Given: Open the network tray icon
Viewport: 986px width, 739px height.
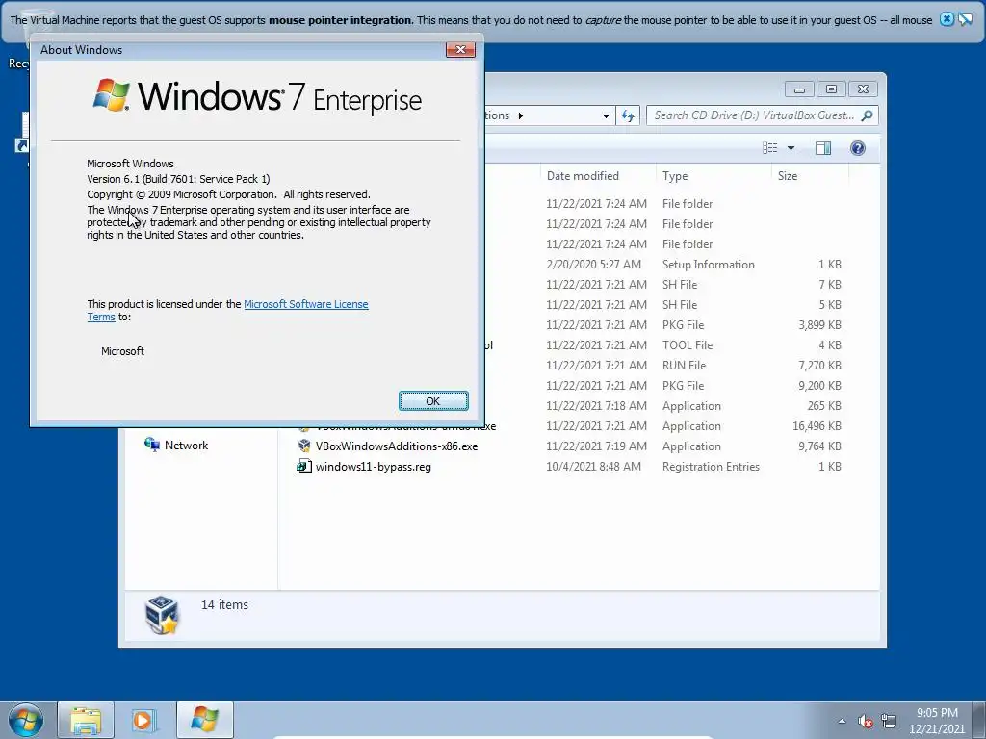Looking at the screenshot, I should click(889, 721).
